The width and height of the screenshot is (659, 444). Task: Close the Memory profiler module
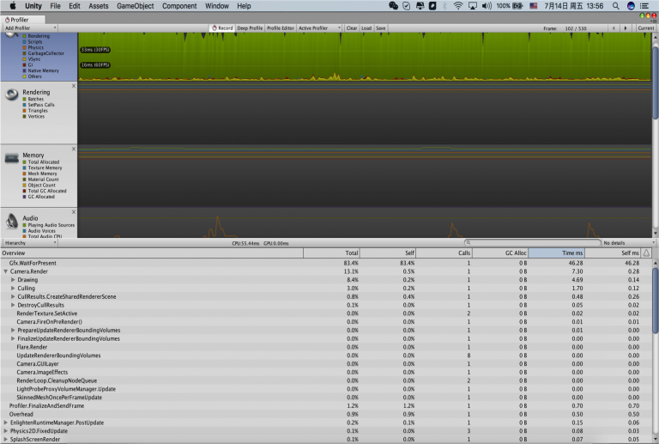74,149
